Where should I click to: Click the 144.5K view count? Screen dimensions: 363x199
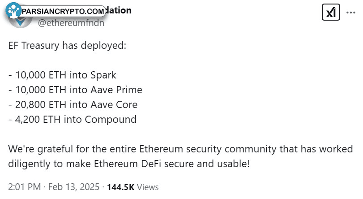[120, 187]
